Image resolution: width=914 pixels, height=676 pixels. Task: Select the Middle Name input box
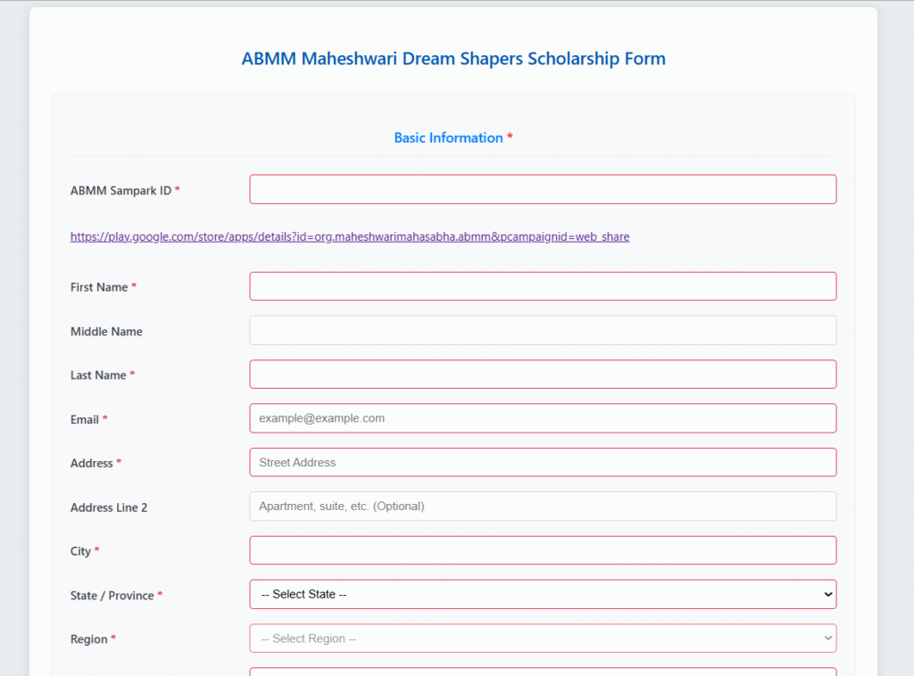point(542,330)
